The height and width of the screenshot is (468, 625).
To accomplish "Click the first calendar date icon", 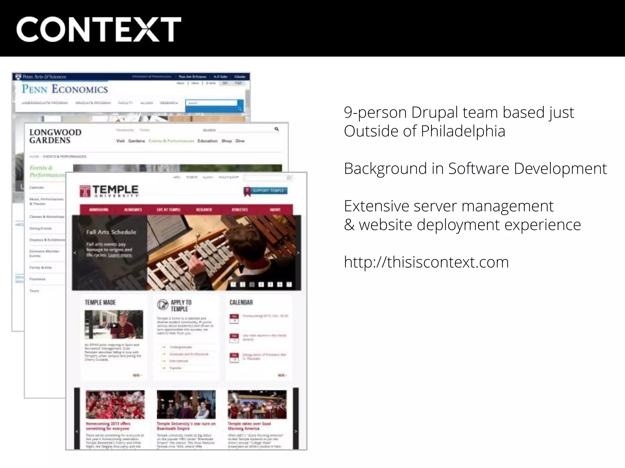I will click(234, 318).
